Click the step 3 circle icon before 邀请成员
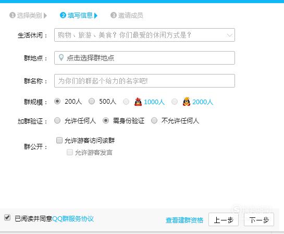The width and height of the screenshot is (284, 234). click(x=114, y=15)
